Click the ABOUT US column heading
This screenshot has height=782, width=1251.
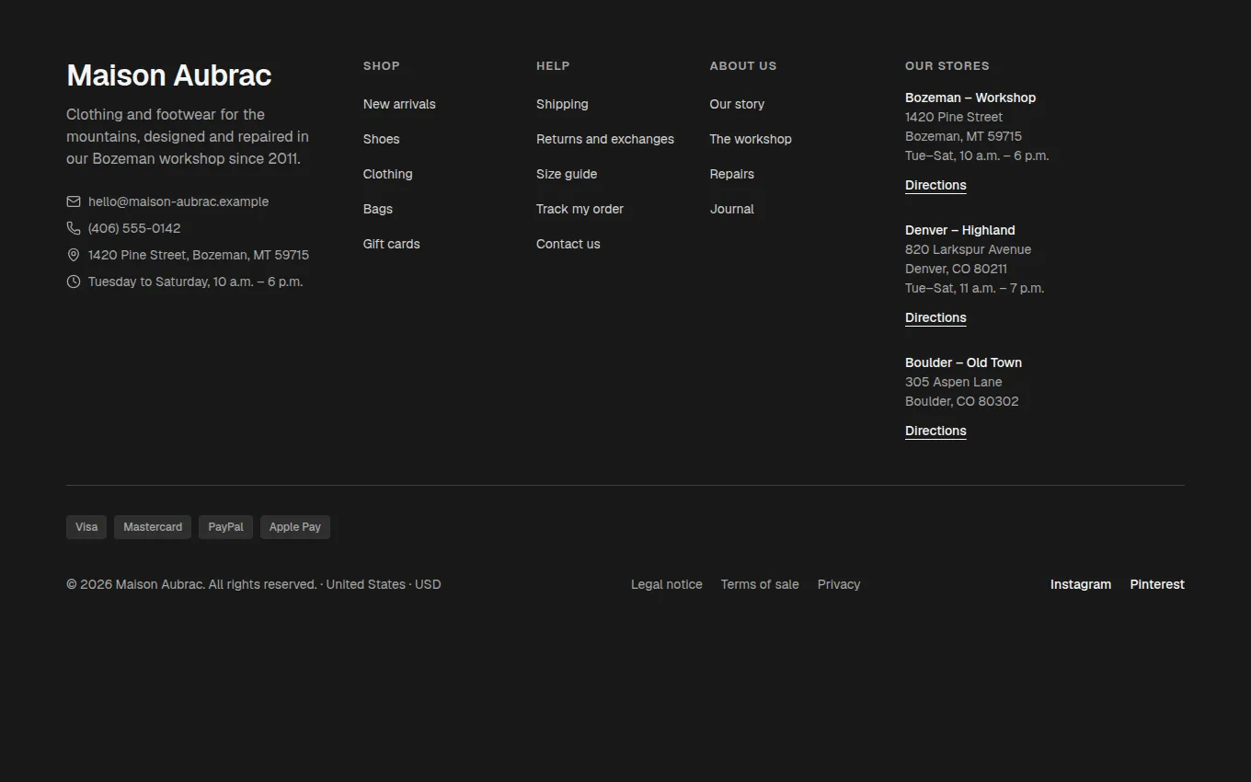click(743, 66)
